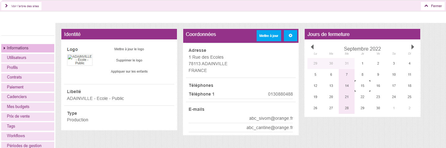Select greyed day 2 of next month

coord(409,108)
